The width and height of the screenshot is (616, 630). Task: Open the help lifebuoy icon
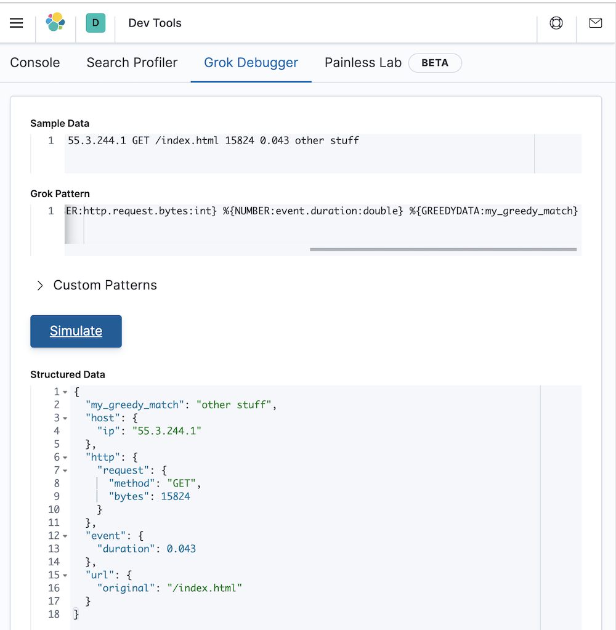[556, 23]
